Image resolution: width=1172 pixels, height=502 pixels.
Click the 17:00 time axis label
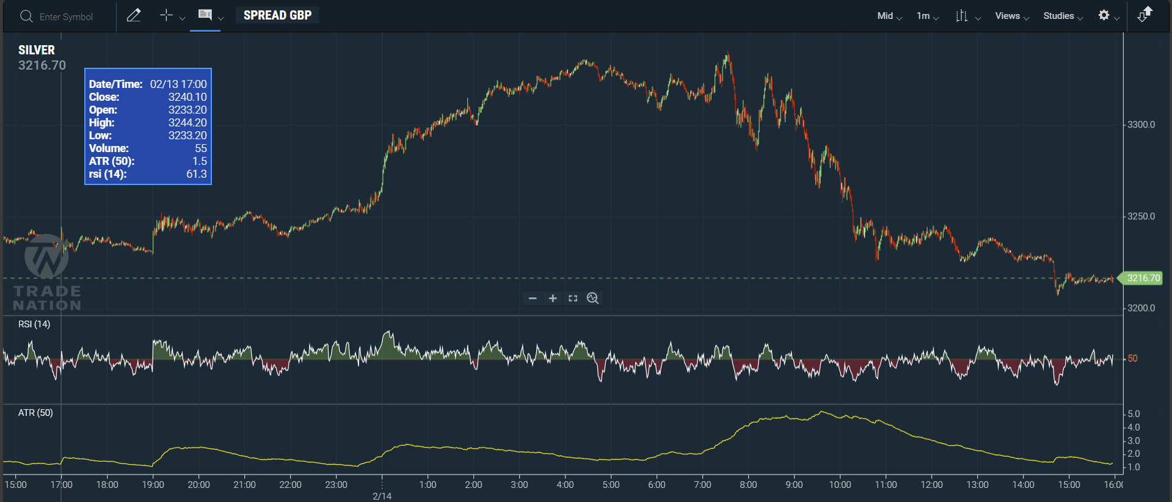(x=61, y=484)
